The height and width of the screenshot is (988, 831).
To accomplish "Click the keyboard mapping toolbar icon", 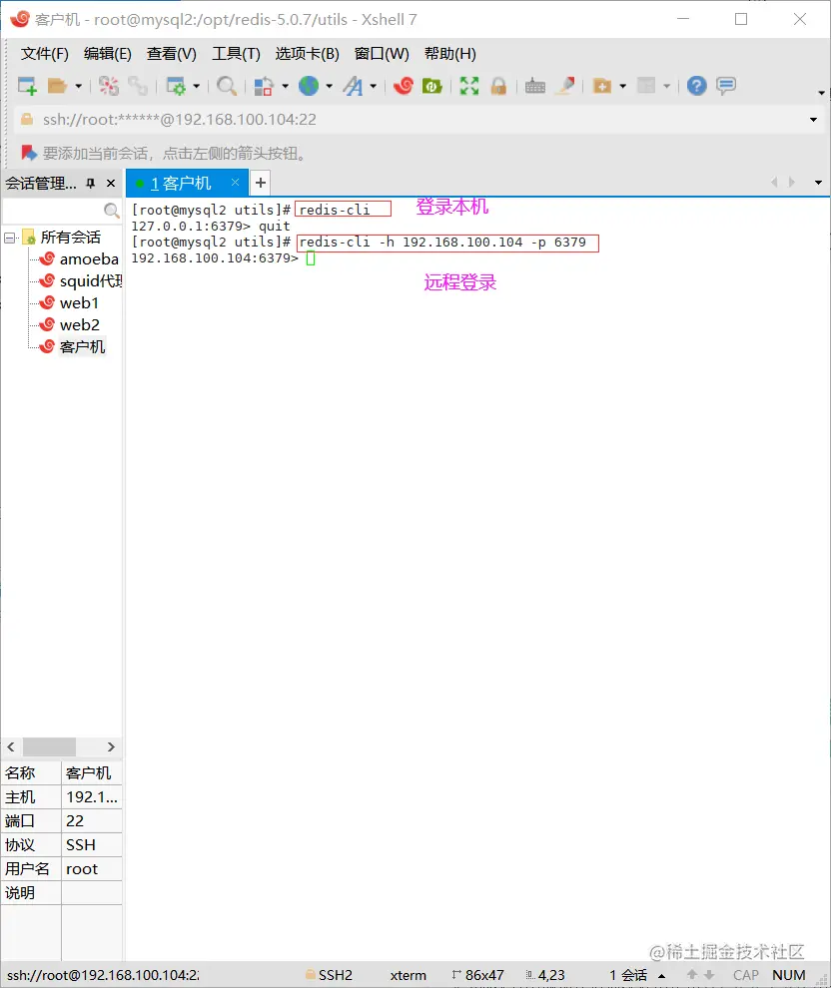I will [x=534, y=86].
